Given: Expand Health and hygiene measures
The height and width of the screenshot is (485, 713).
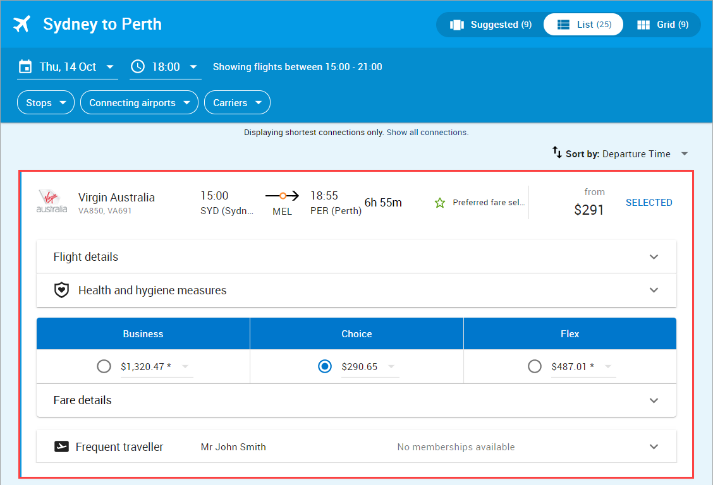Looking at the screenshot, I should pyautogui.click(x=356, y=290).
